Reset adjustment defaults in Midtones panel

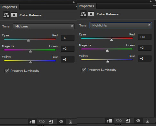pos(51,122)
